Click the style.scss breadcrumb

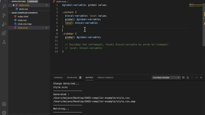click(61, 2)
